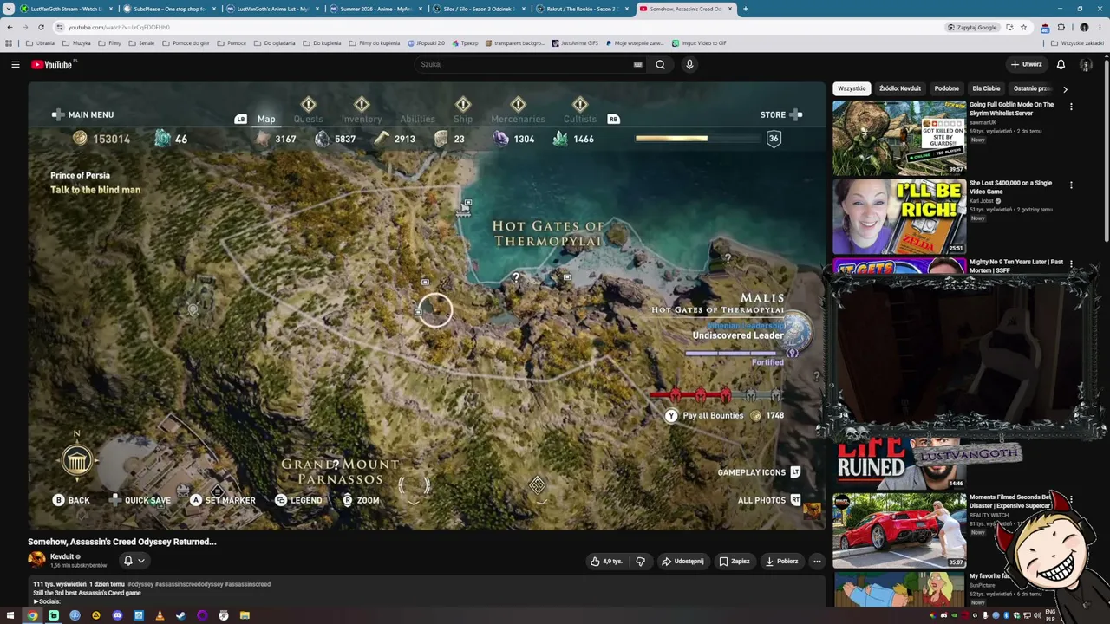Viewport: 1110px width, 624px height.
Task: Select the Podobne filter chip
Action: 947,88
